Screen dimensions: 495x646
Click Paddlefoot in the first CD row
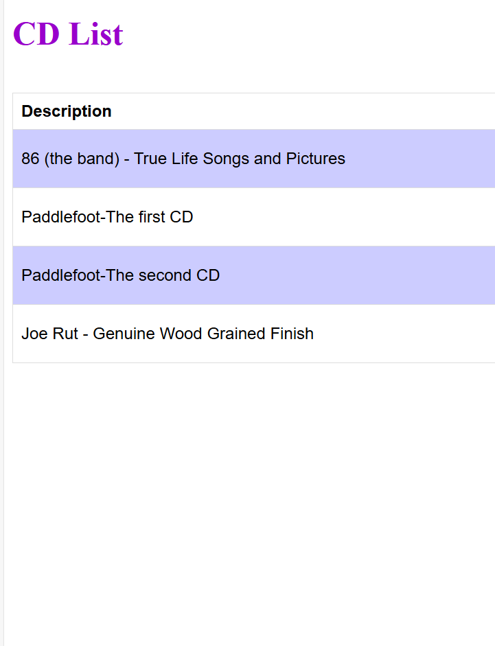point(60,217)
